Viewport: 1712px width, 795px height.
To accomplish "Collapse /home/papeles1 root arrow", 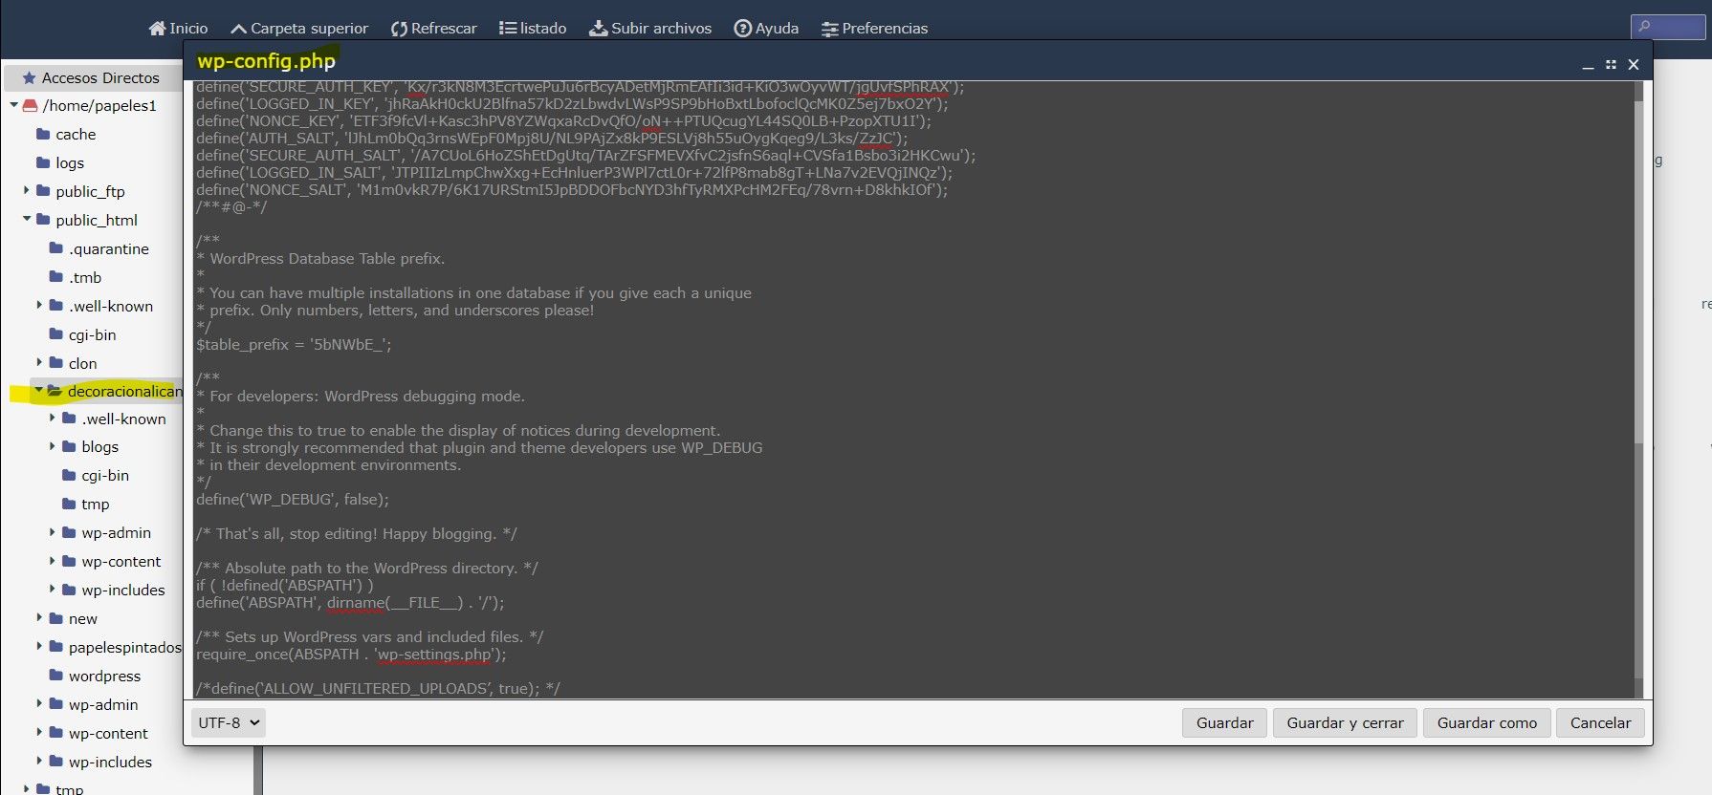I will 13,105.
